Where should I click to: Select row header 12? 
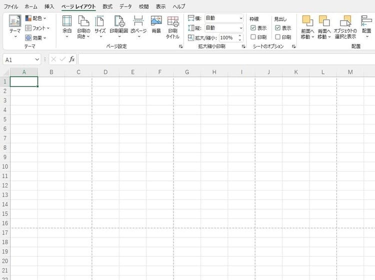coord(5,185)
